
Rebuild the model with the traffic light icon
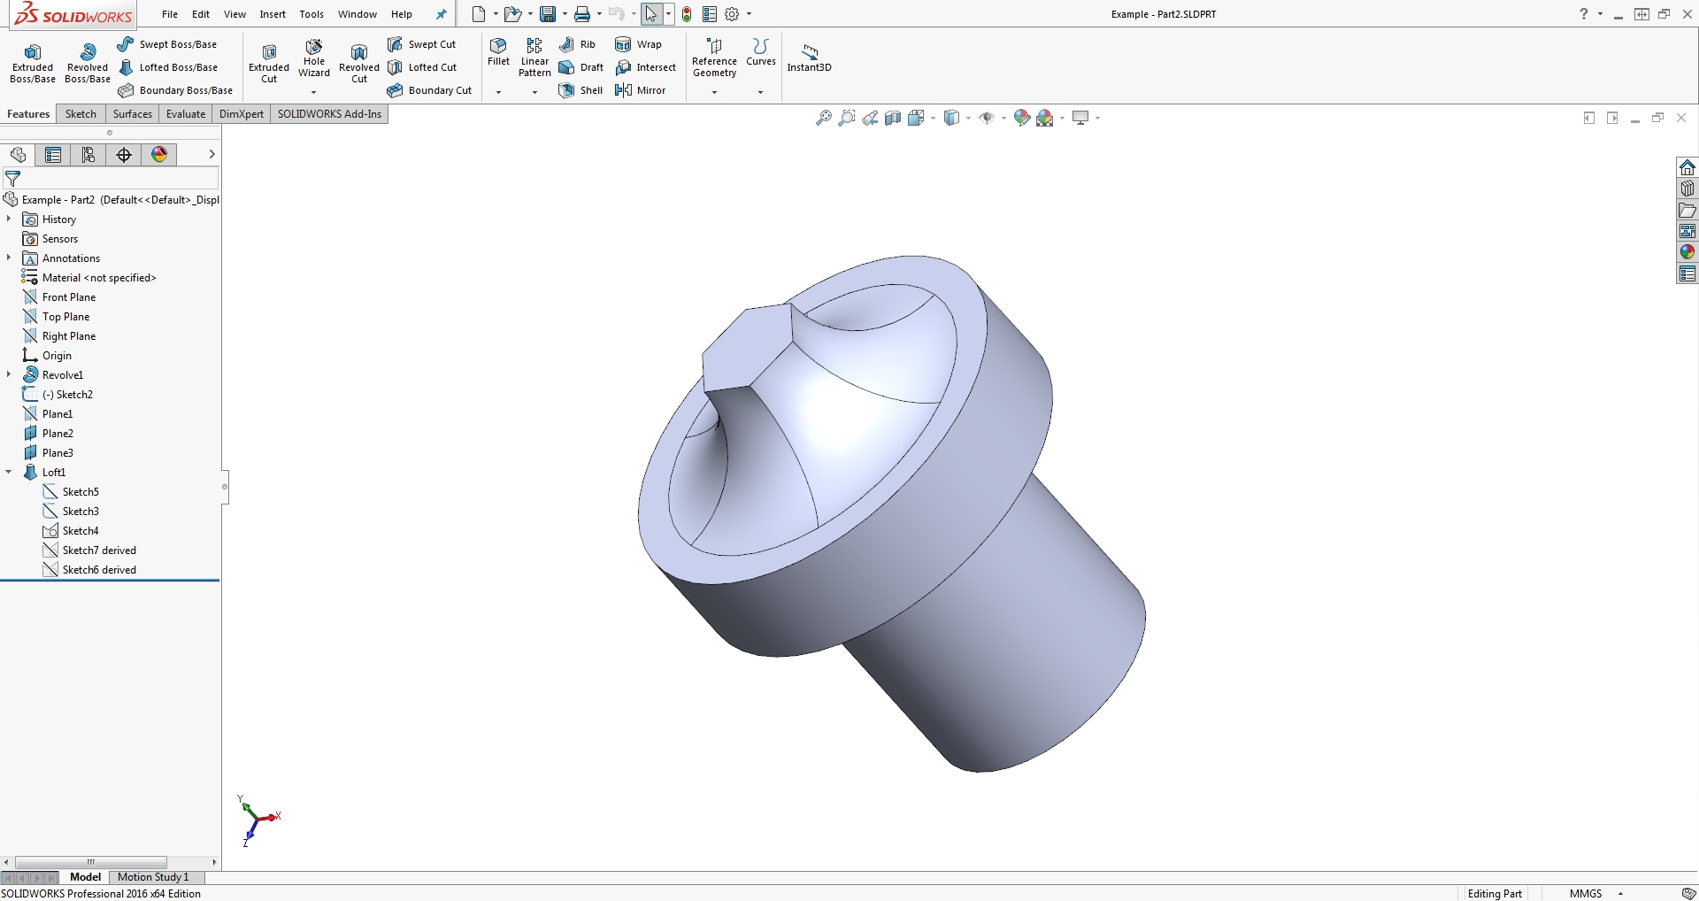[x=687, y=14]
